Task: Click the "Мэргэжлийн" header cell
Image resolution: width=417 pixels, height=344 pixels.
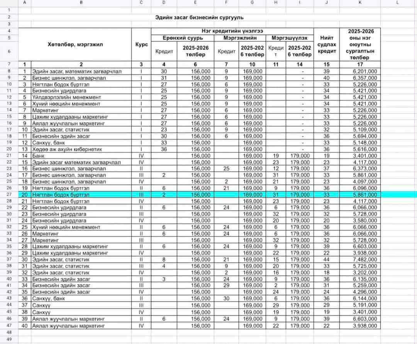Action: click(240, 38)
